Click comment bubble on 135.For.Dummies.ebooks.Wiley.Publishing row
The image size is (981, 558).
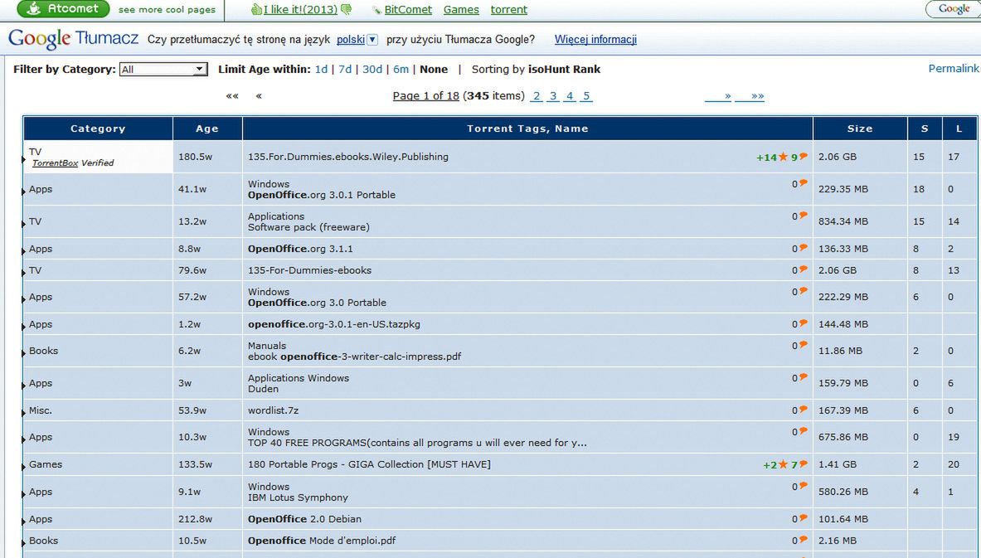pos(804,157)
